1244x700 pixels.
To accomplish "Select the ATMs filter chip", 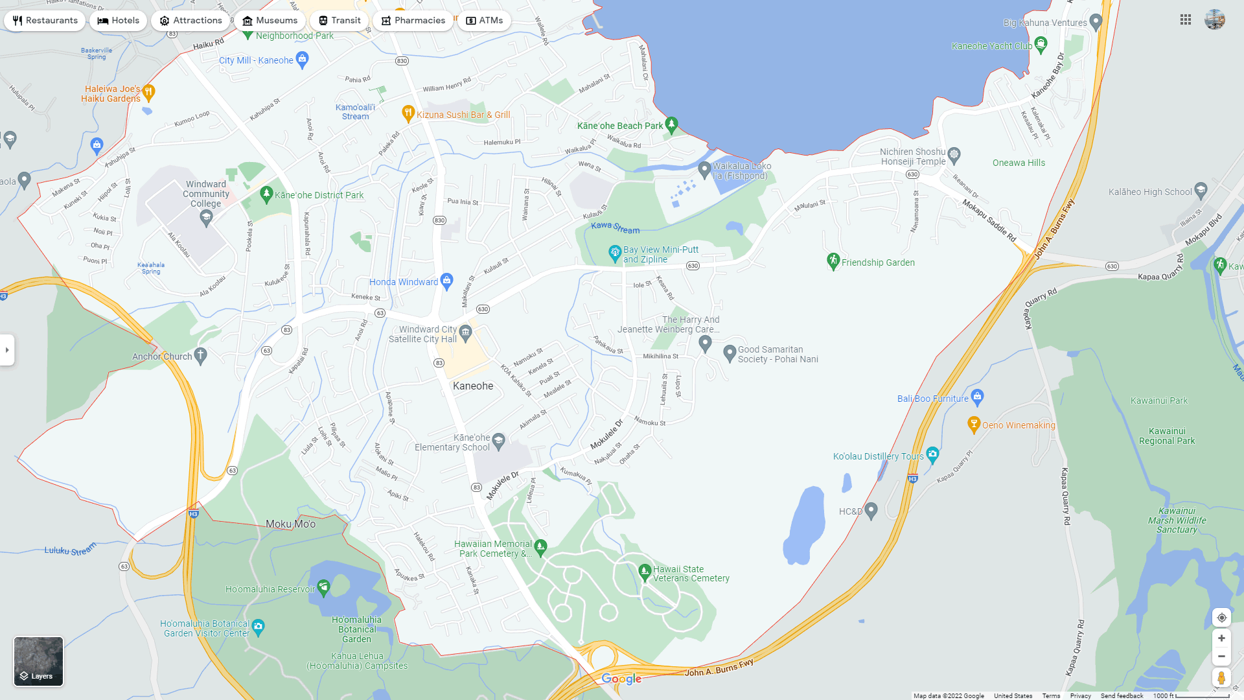I will (x=484, y=21).
